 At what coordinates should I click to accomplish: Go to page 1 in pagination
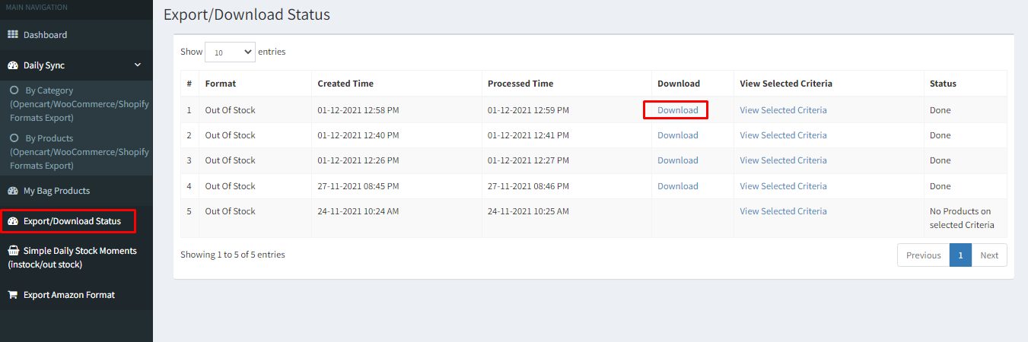tap(960, 255)
